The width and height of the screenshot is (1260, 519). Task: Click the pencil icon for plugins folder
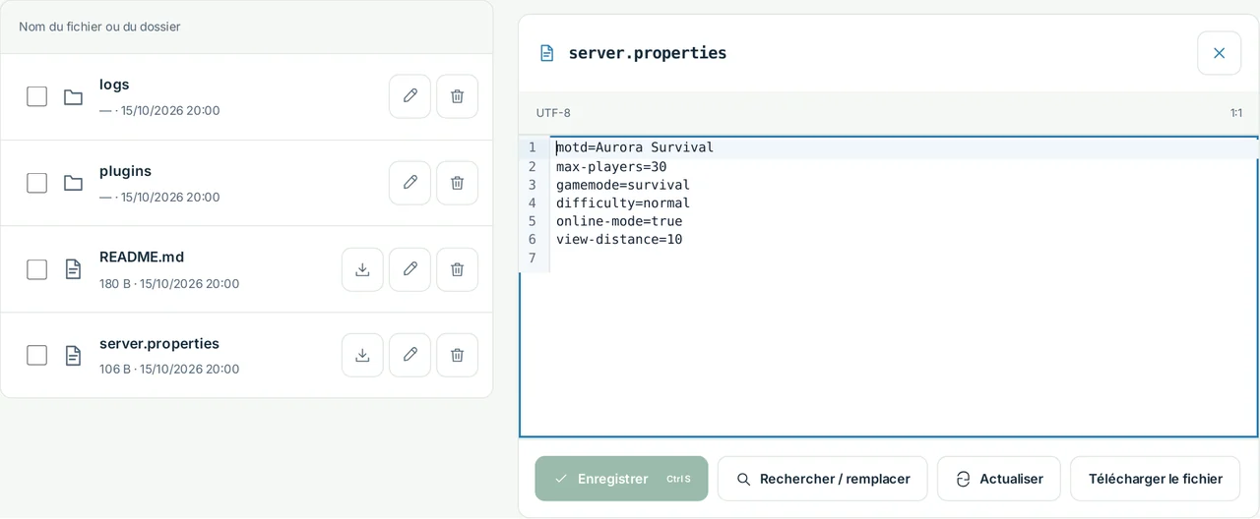[409, 183]
